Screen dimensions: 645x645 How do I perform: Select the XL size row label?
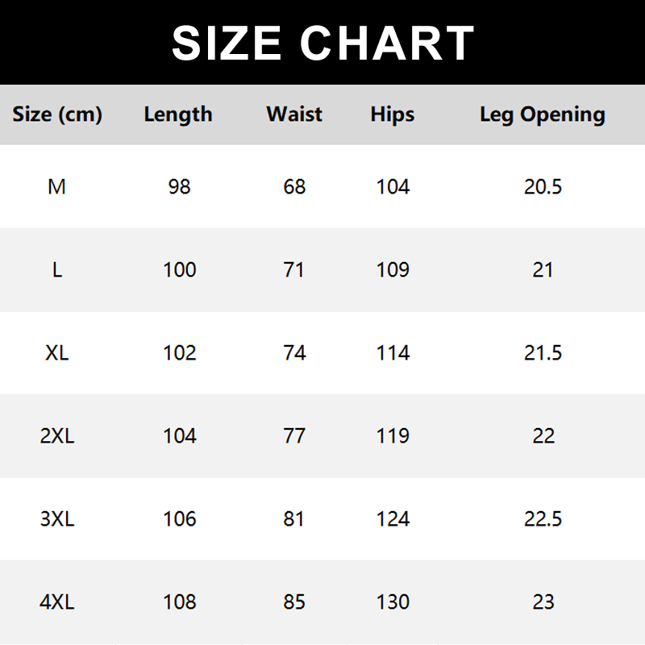(x=57, y=353)
